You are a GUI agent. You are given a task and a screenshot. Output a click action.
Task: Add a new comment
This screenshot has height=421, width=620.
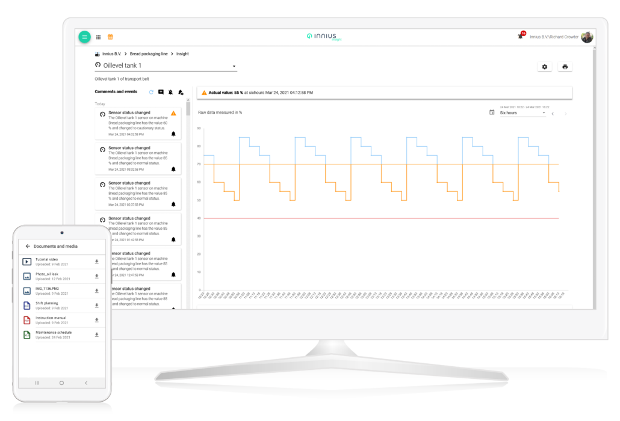point(161,92)
